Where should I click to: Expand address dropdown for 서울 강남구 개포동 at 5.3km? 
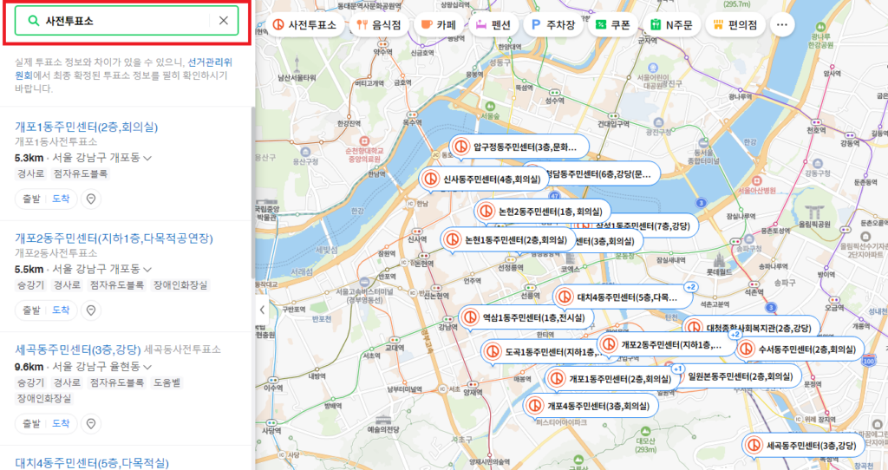click(x=147, y=158)
